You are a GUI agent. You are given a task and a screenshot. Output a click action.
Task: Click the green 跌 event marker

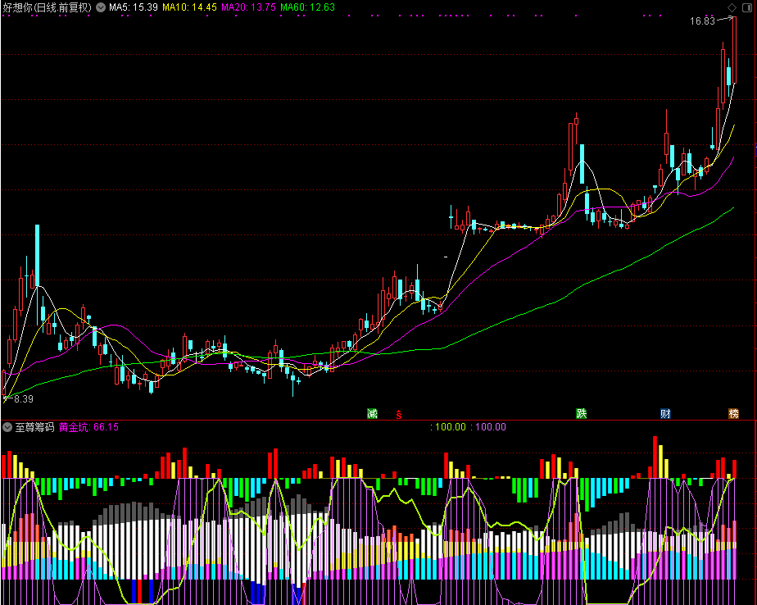(x=582, y=413)
